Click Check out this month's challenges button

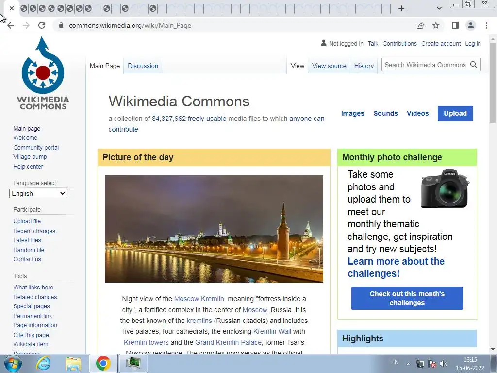tap(407, 298)
